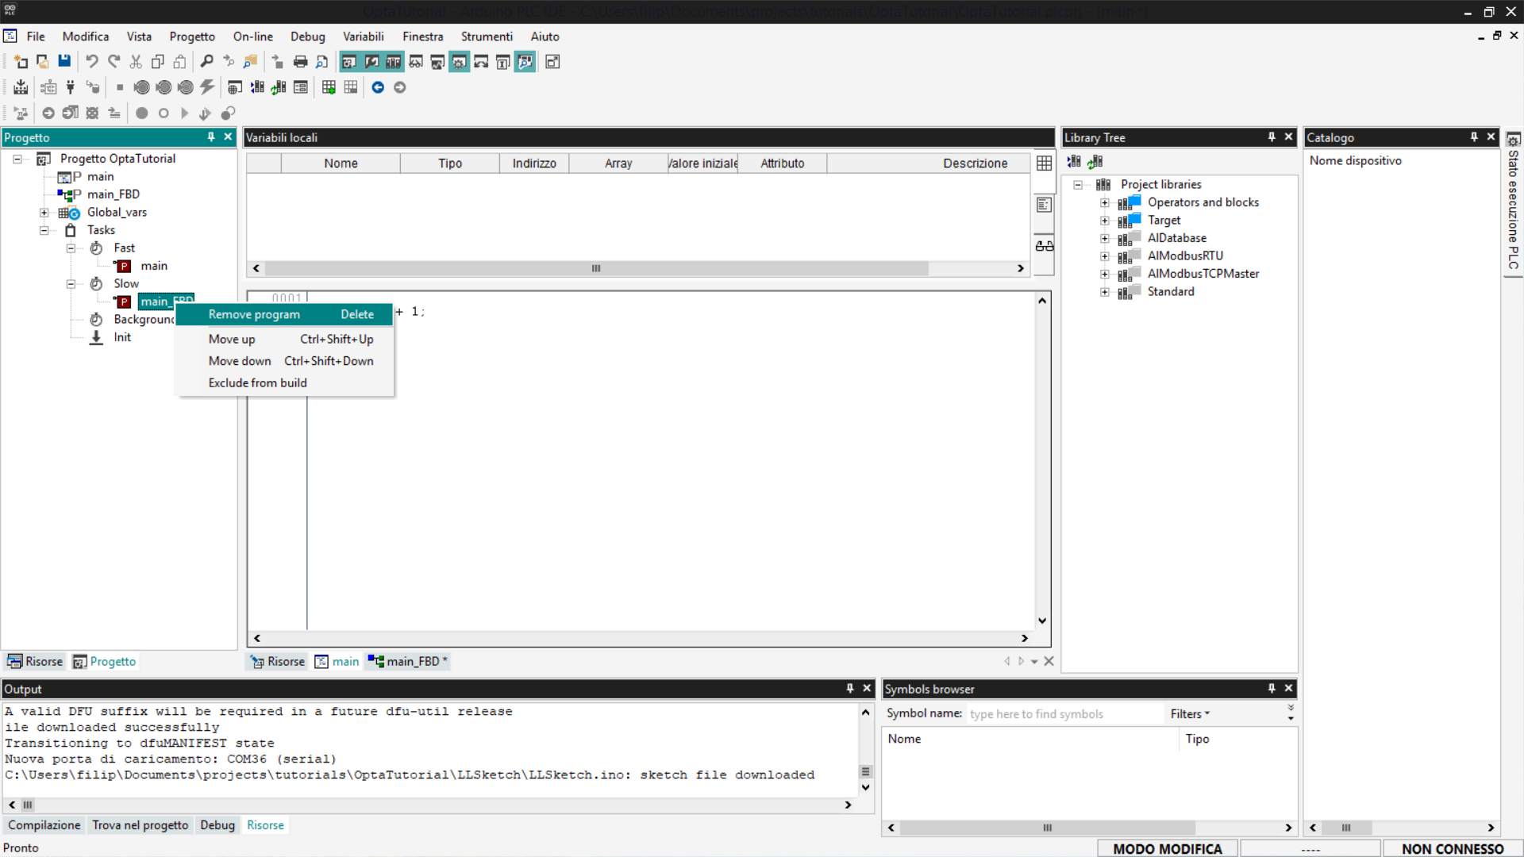Click the magnifier Find icon
This screenshot has height=857, width=1524.
click(206, 62)
